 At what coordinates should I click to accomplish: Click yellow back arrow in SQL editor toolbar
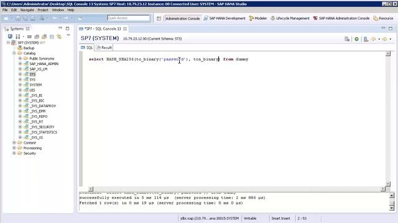tap(373, 39)
